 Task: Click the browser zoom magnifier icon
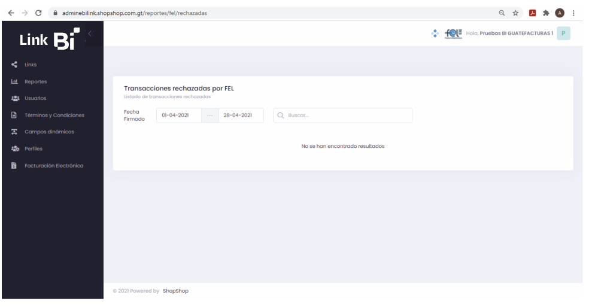point(502,13)
